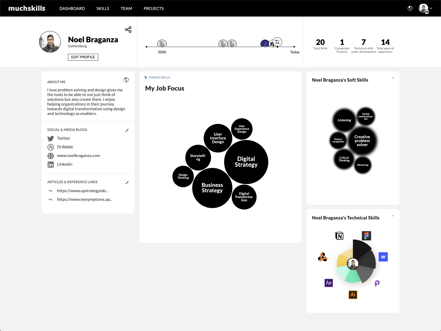Click the orange hexagon skill icon
This screenshot has height=331, width=441.
[323, 257]
